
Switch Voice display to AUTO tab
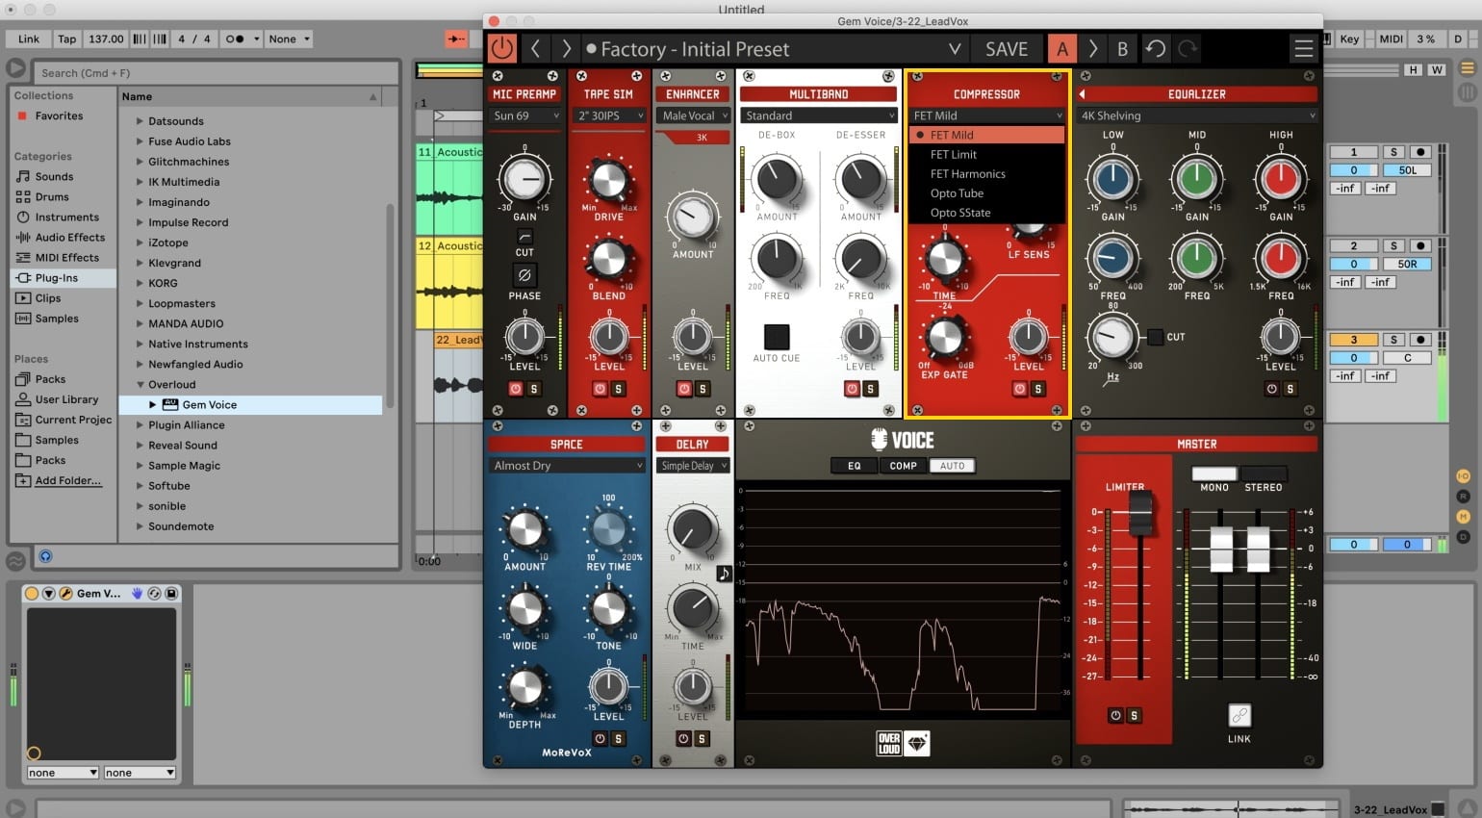tap(952, 466)
